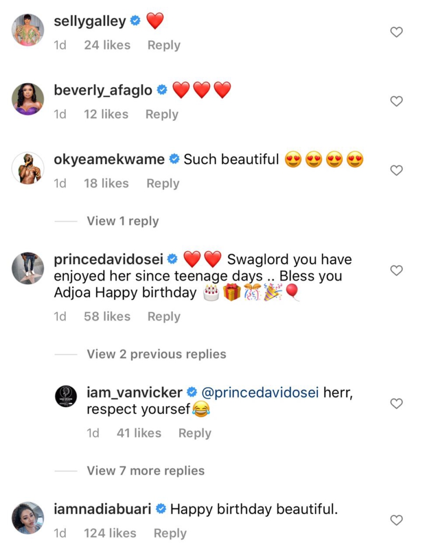Open beverly_afaglo's profile avatar
425x560 pixels.
click(x=28, y=99)
